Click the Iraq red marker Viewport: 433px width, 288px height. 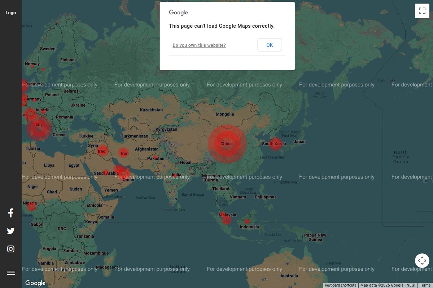tap(102, 150)
